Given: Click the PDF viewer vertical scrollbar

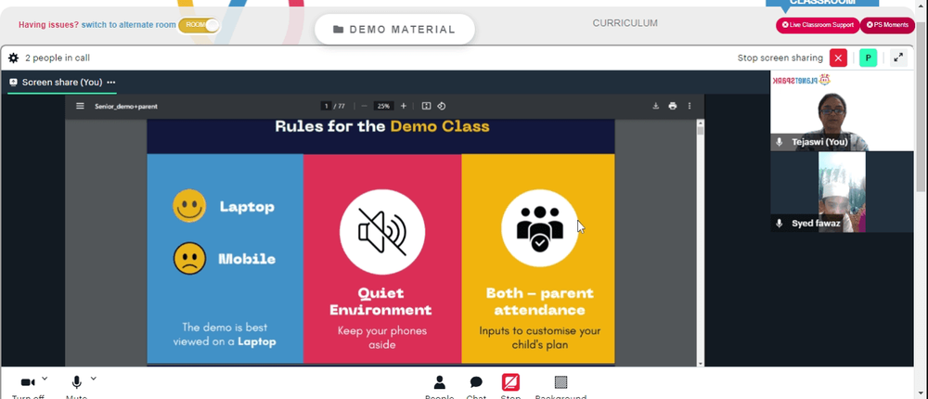Looking at the screenshot, I should tap(701, 243).
